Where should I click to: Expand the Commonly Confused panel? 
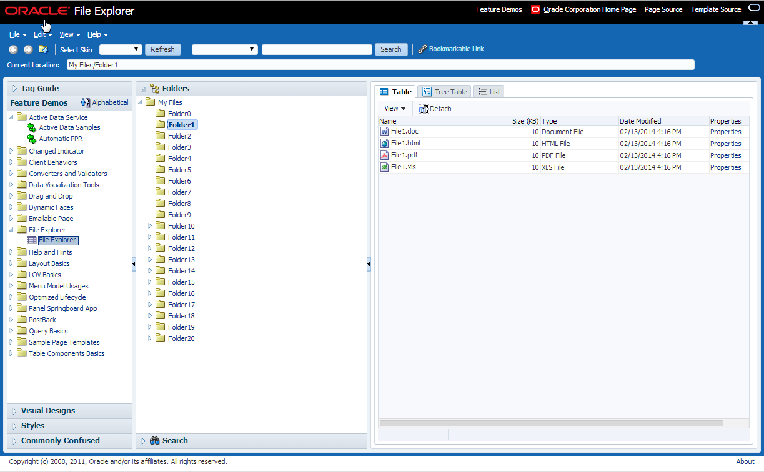pos(14,441)
